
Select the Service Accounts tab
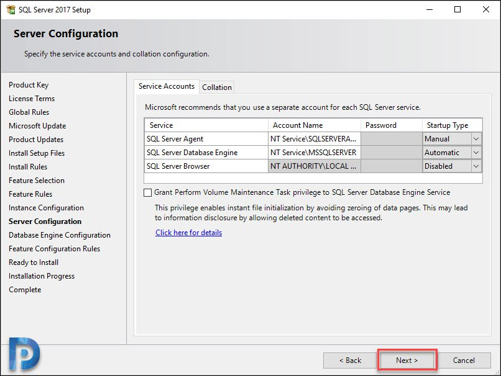(x=167, y=86)
